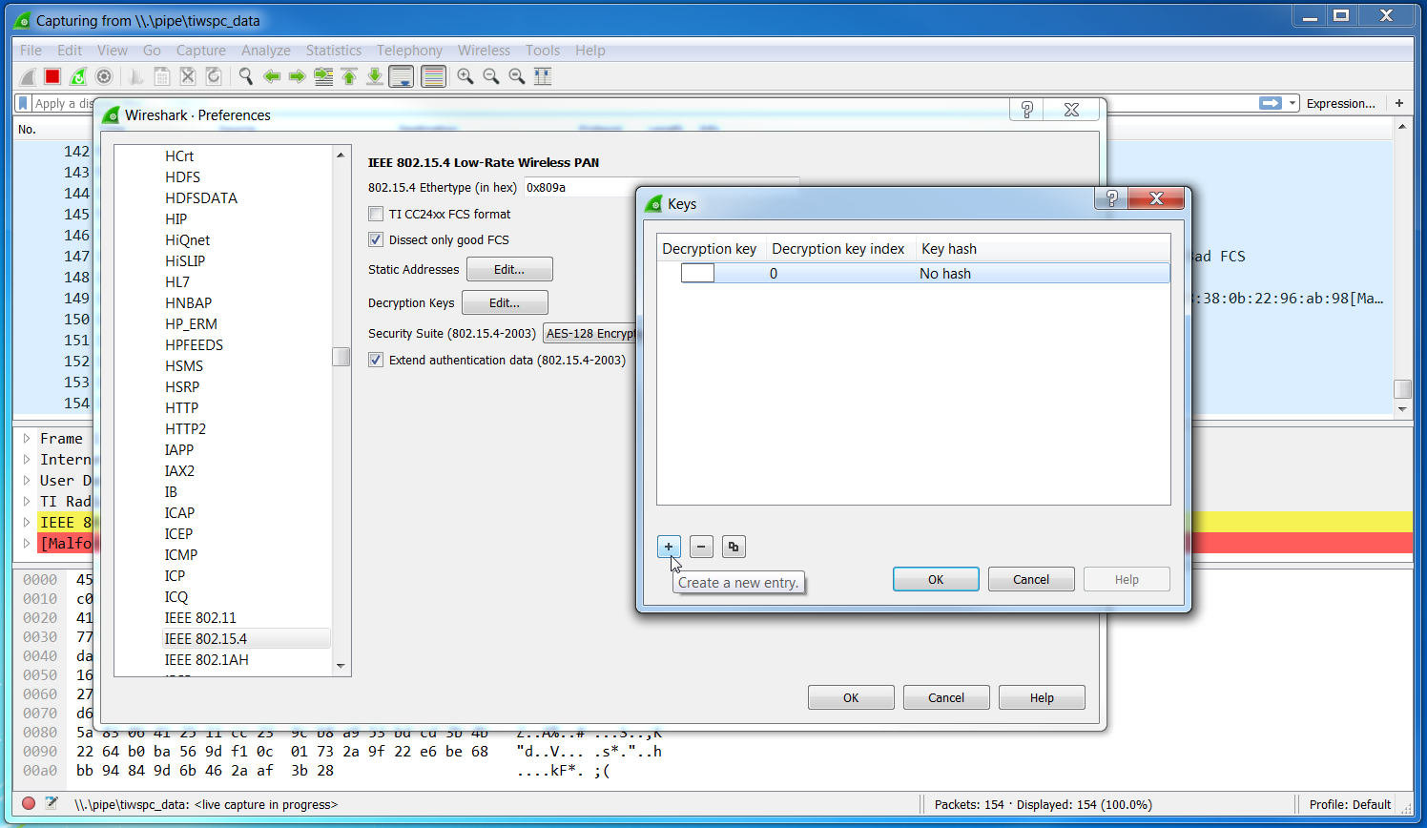This screenshot has height=828, width=1427.
Task: Sort by Decryption key index column
Action: click(838, 249)
